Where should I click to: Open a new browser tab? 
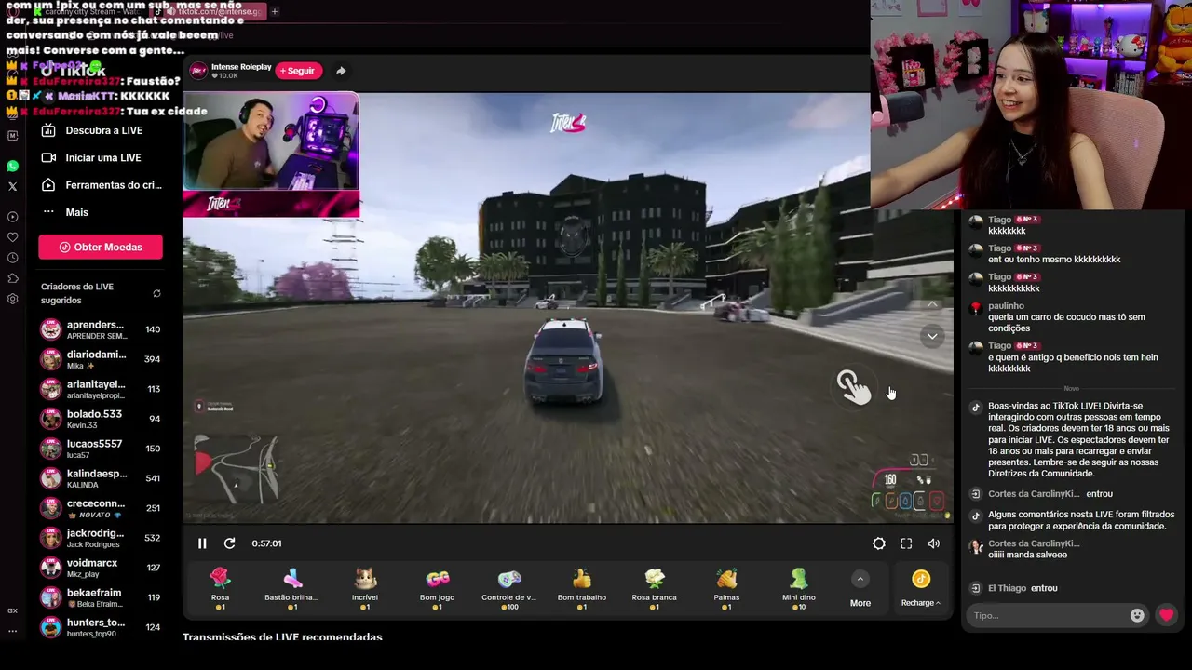coord(275,11)
